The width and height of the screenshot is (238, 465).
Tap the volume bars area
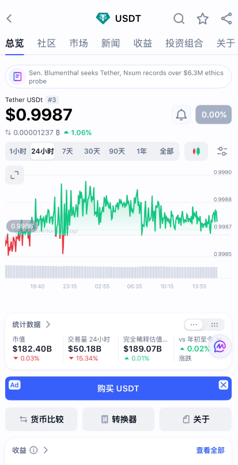[x=111, y=272]
